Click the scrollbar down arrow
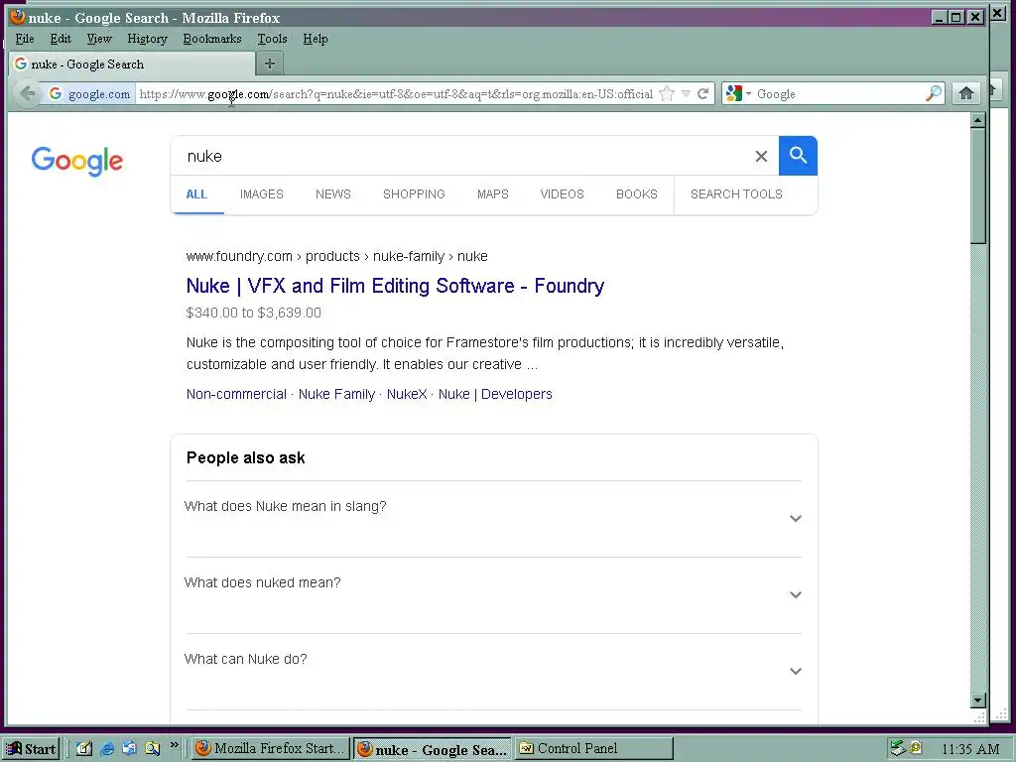Image resolution: width=1016 pixels, height=762 pixels. click(978, 699)
